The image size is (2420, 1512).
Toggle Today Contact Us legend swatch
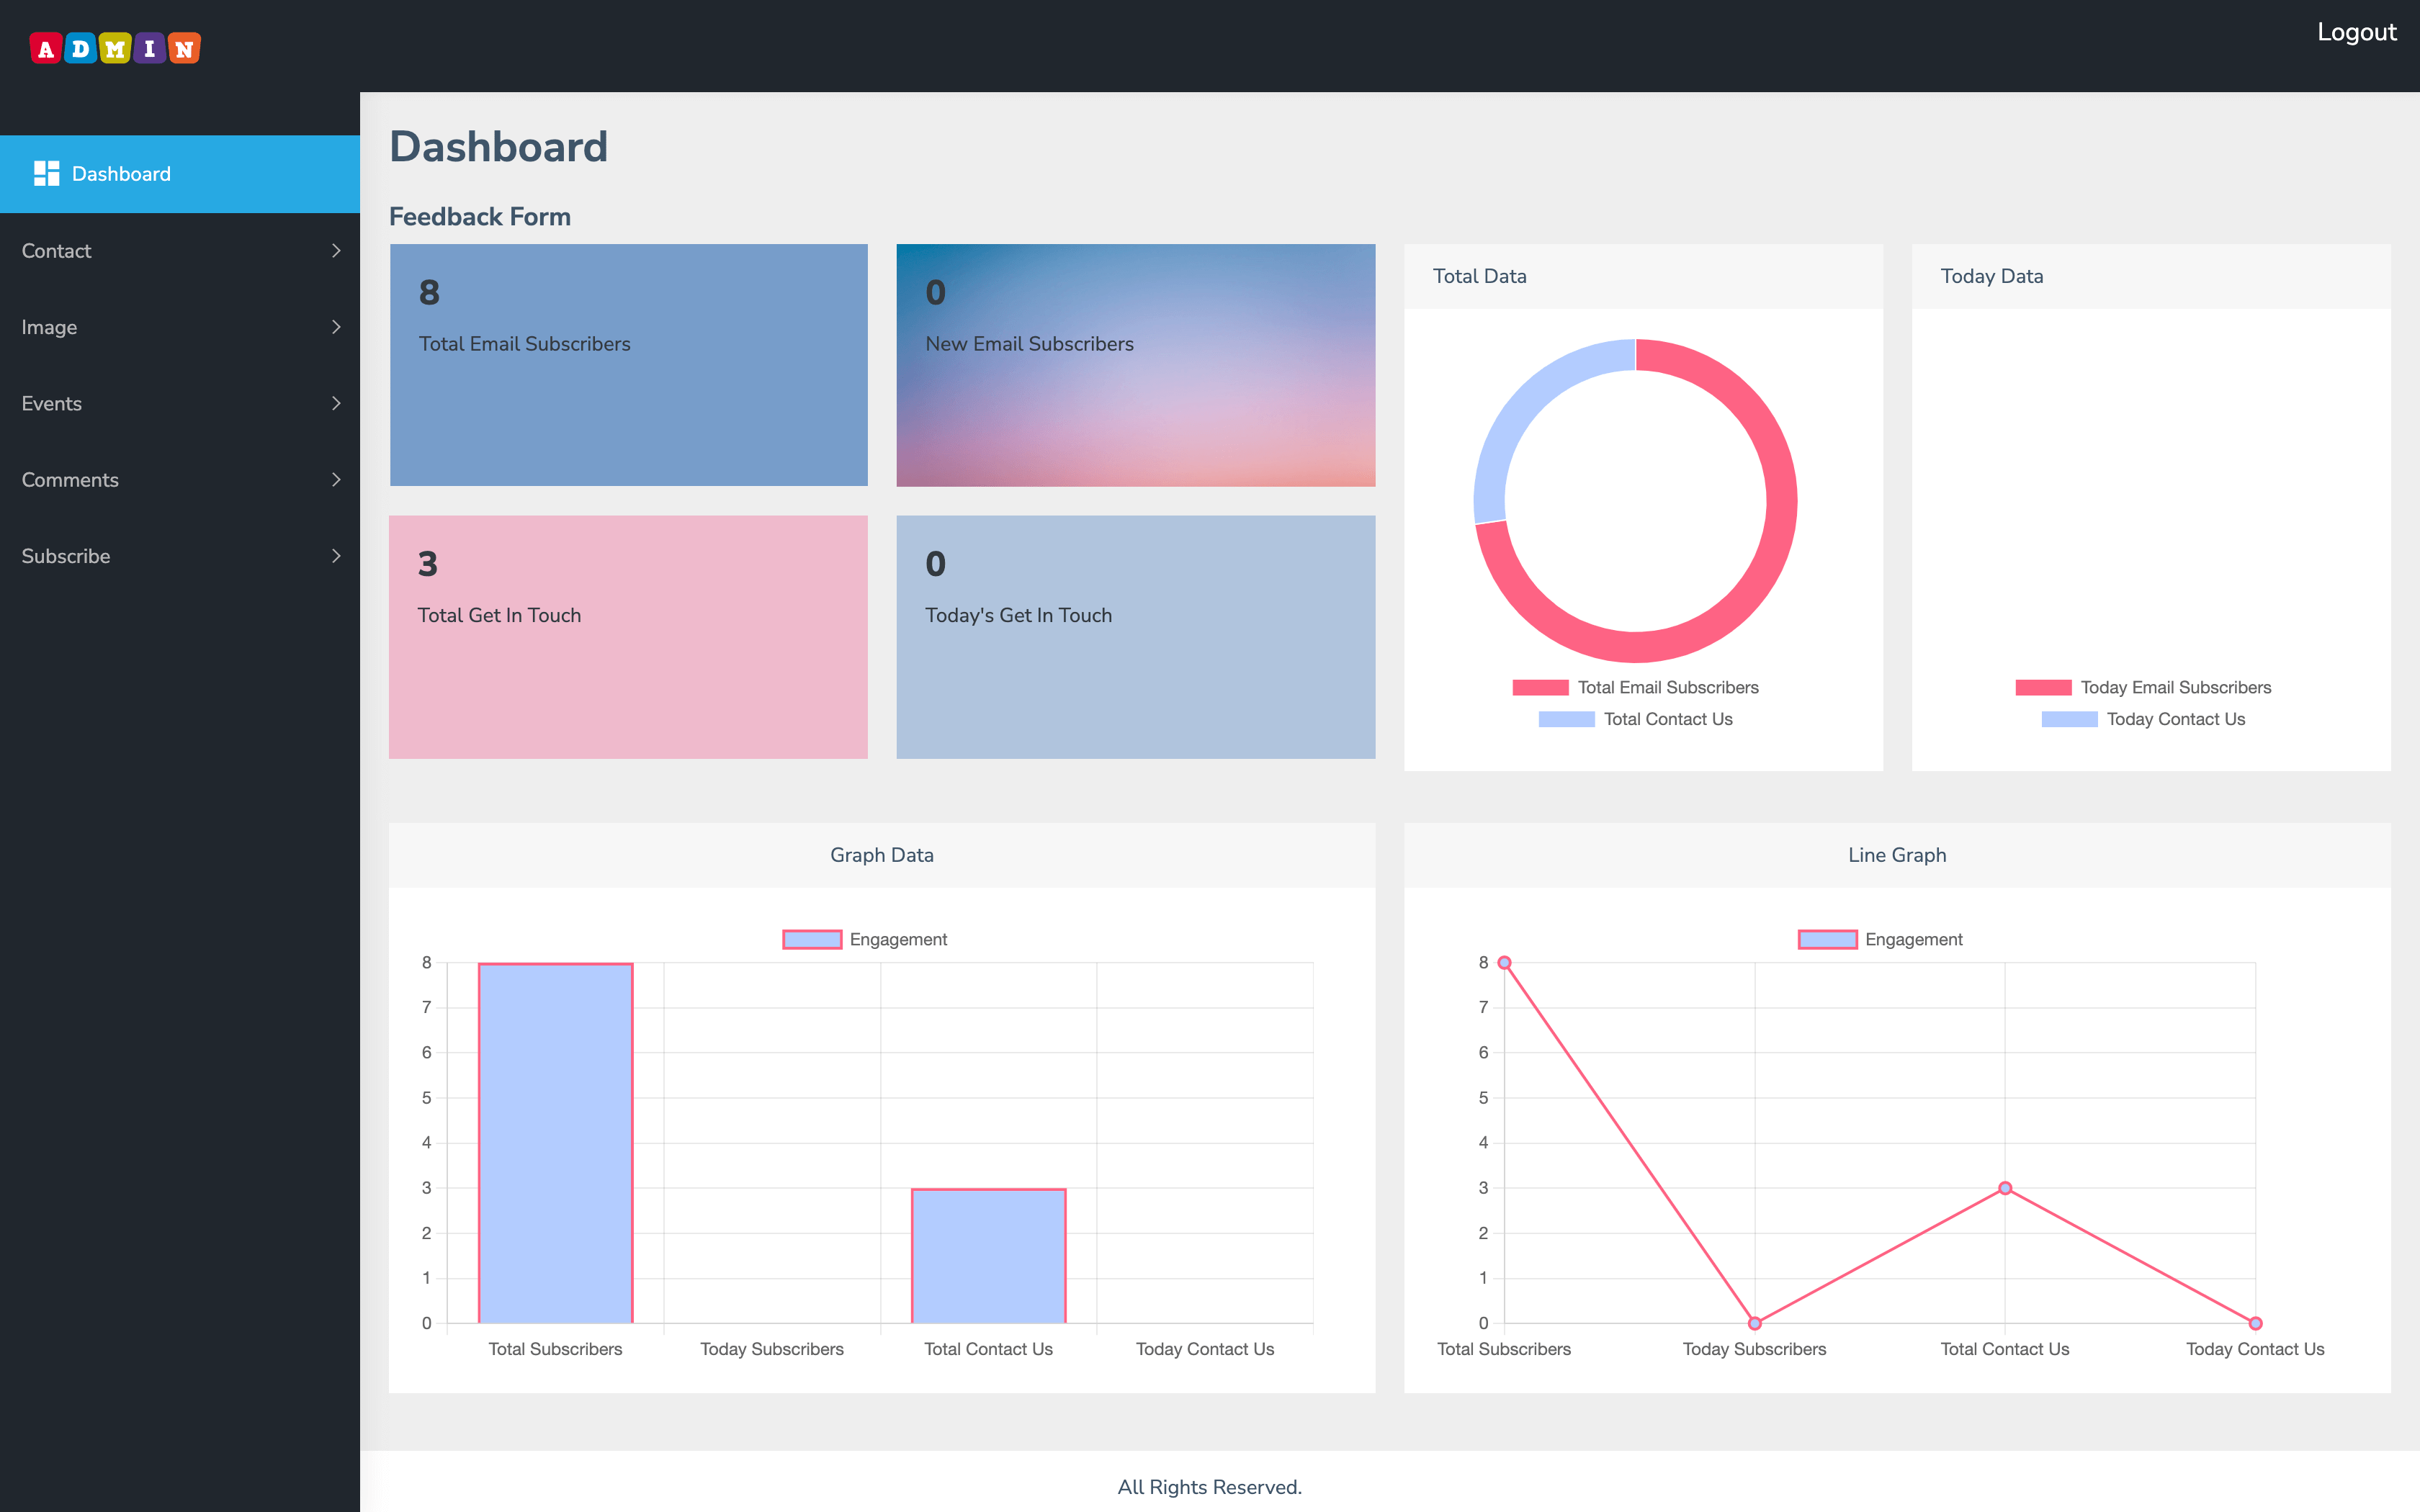click(2069, 719)
